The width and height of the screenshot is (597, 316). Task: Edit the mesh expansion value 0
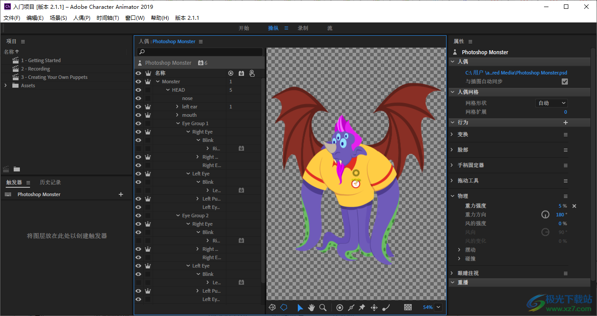[566, 112]
